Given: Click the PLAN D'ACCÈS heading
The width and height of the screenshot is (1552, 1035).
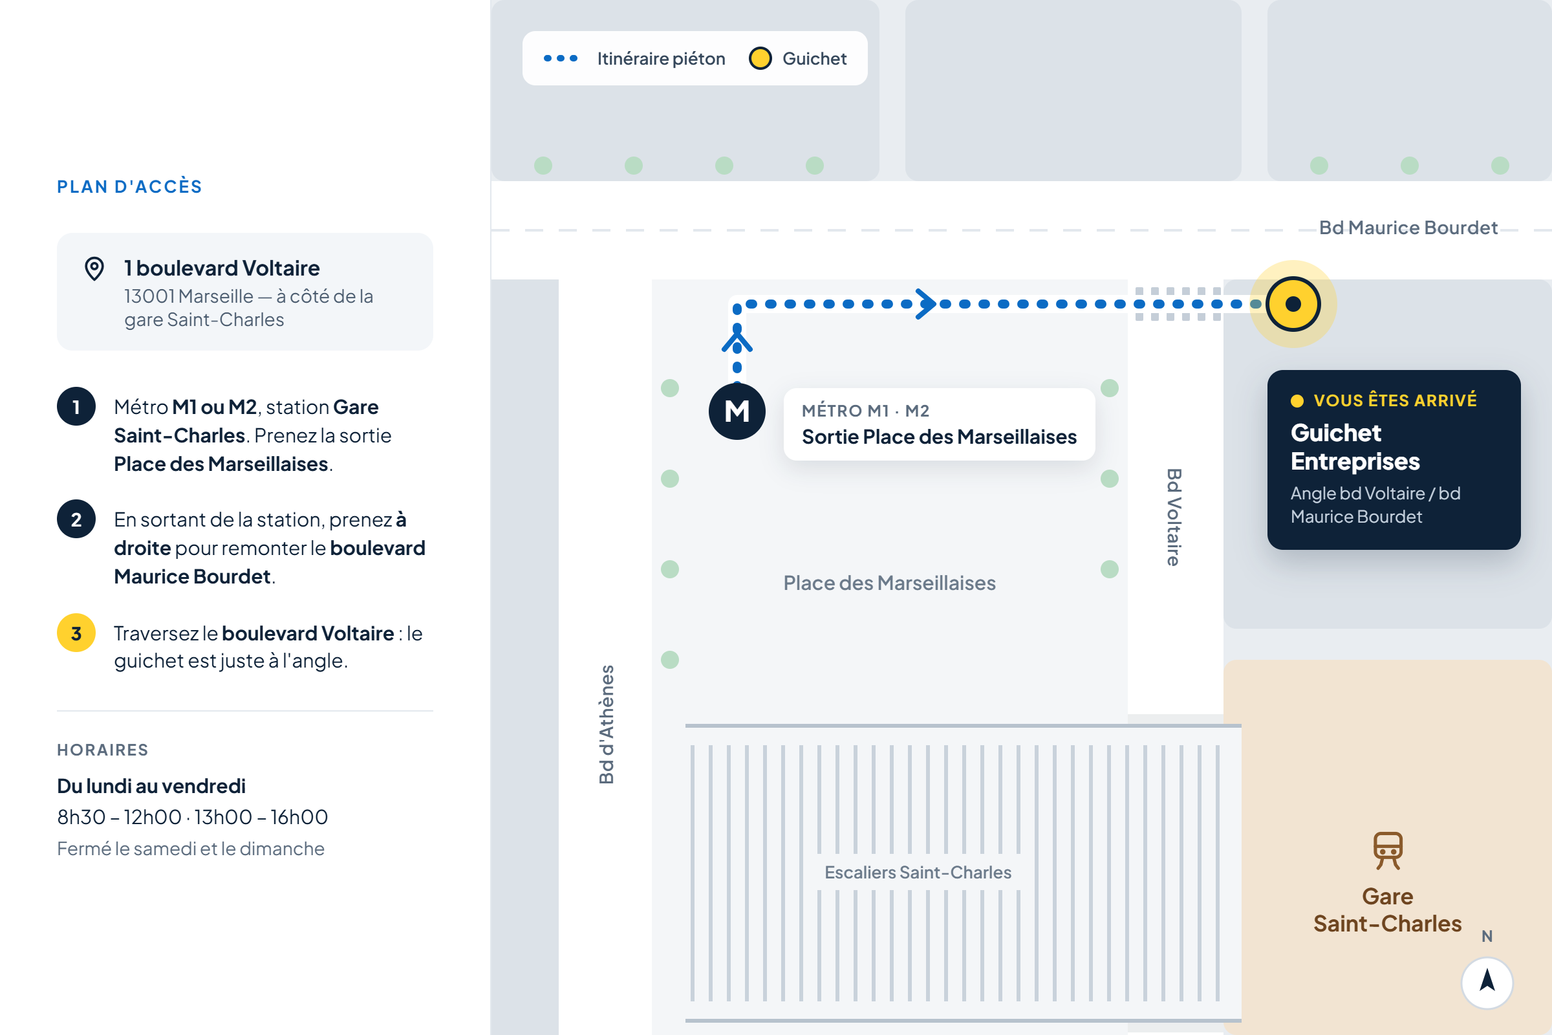Looking at the screenshot, I should tap(129, 187).
